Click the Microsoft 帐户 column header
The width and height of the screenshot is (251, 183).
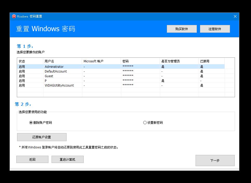pos(102,61)
